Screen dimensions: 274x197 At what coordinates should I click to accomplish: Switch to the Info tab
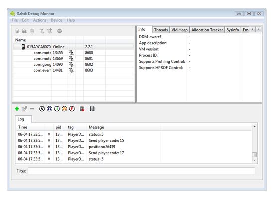coord(144,29)
